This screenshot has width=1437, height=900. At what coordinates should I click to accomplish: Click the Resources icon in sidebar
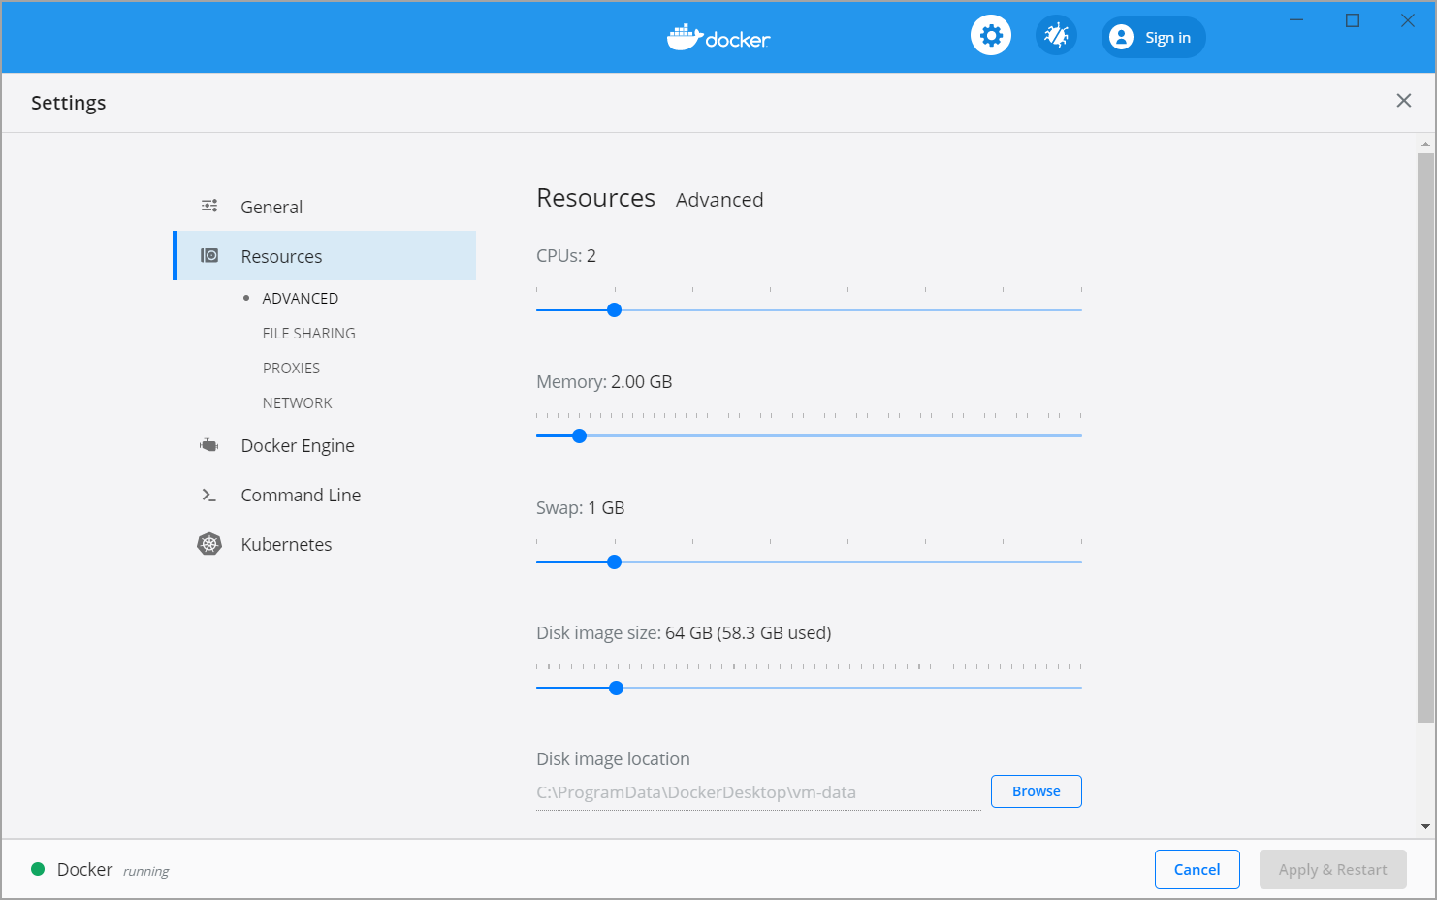pyautogui.click(x=209, y=256)
